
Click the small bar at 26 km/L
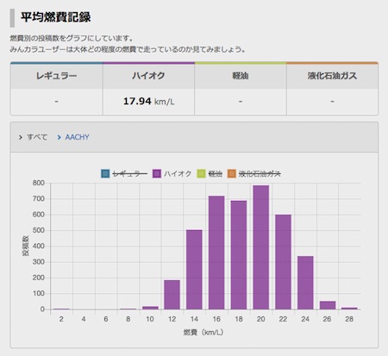(x=328, y=305)
